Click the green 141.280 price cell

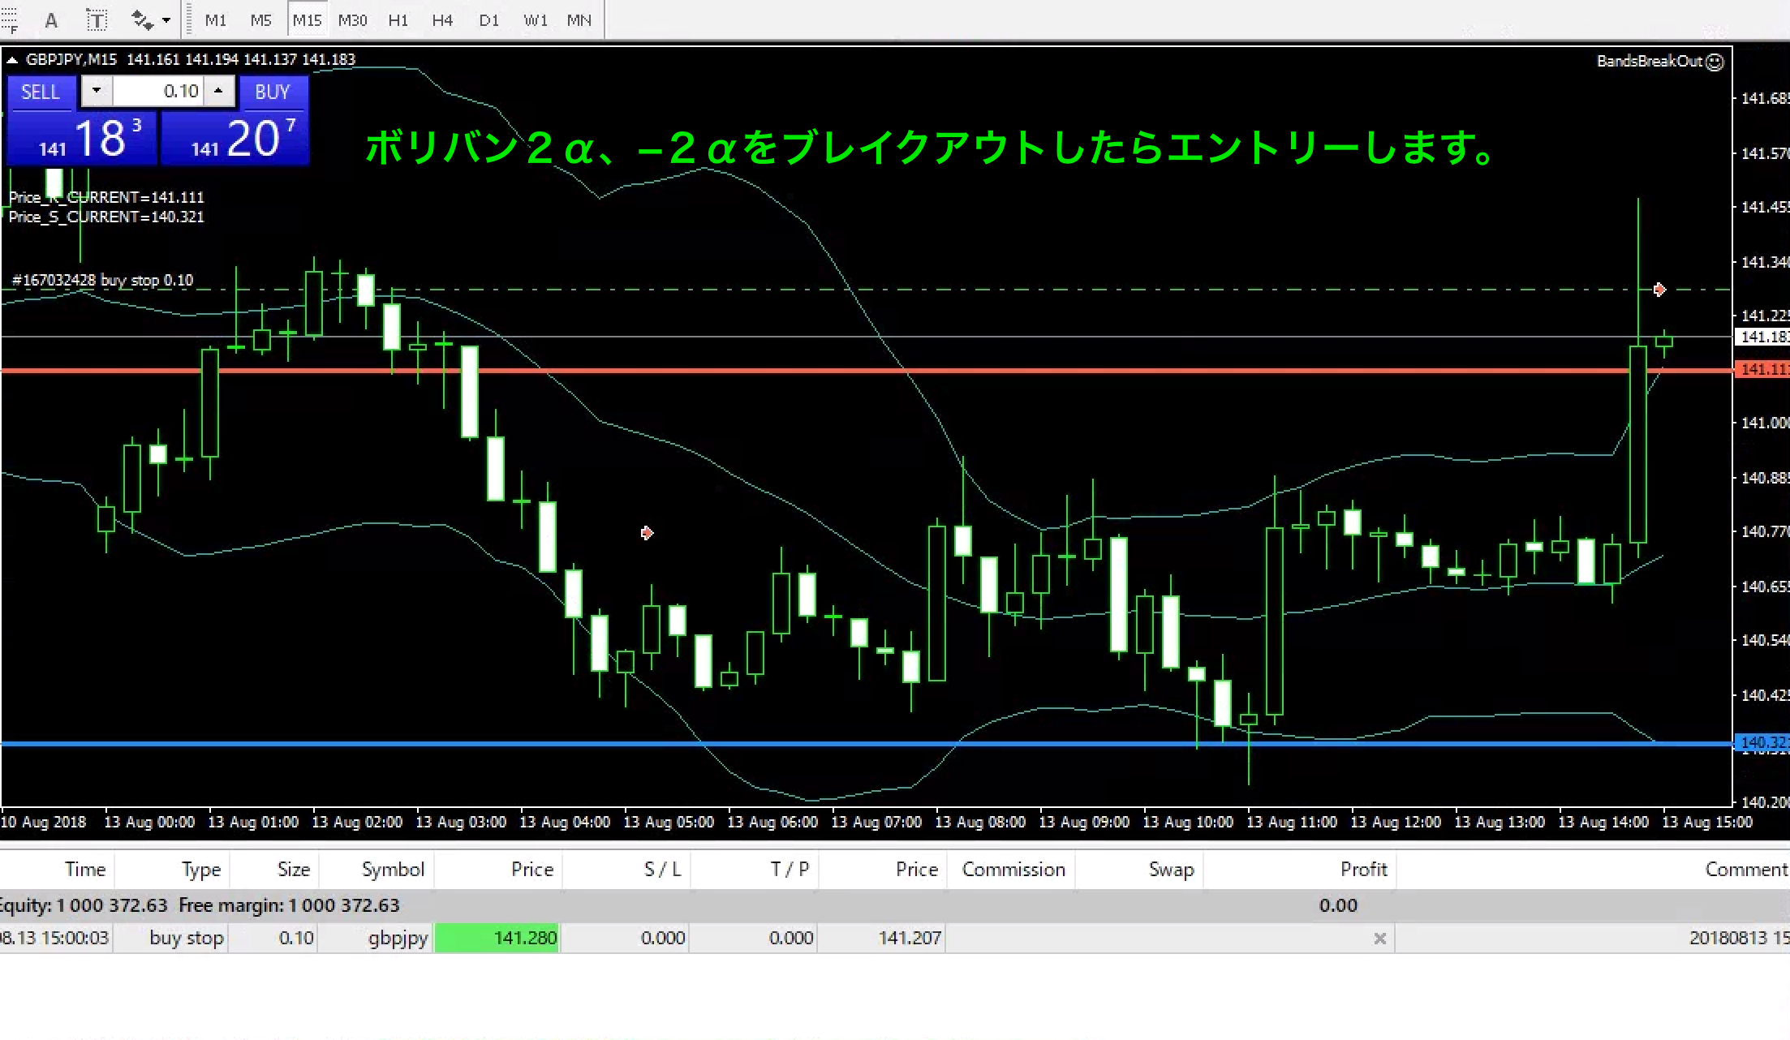(497, 939)
